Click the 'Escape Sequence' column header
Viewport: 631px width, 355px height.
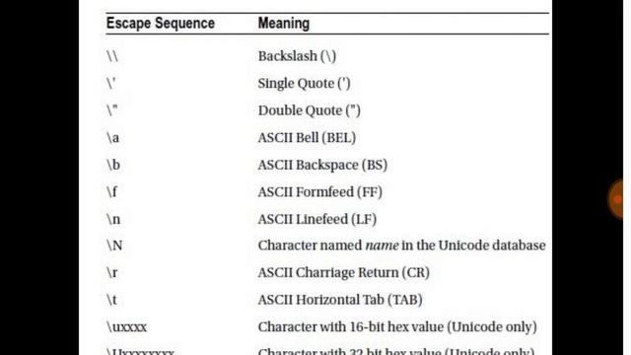click(x=160, y=24)
